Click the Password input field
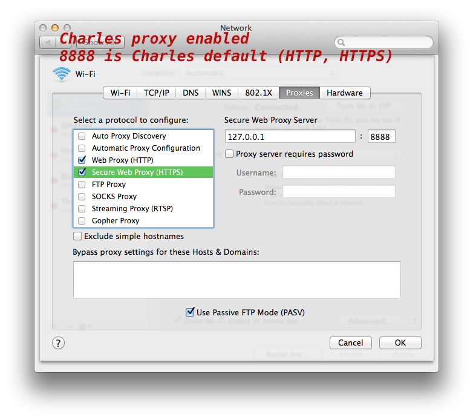The image size is (473, 420). click(339, 191)
